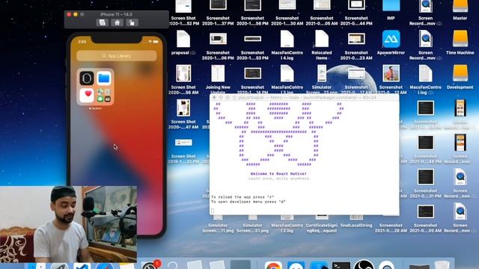The image size is (479, 269).
Task: Click the Simulator Home toolbar button
Action: (117, 22)
